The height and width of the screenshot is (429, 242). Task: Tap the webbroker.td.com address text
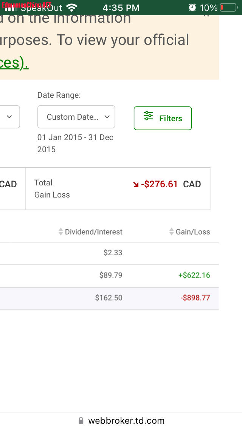pyautogui.click(x=126, y=421)
